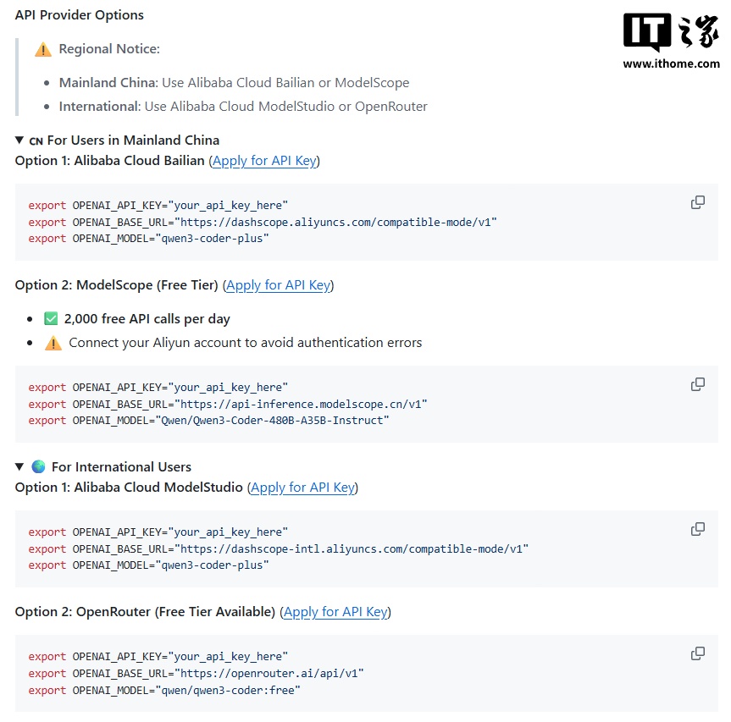Viewport: 731px width, 722px height.
Task: Open Apply for API Key link for Bailian
Action: click(264, 161)
